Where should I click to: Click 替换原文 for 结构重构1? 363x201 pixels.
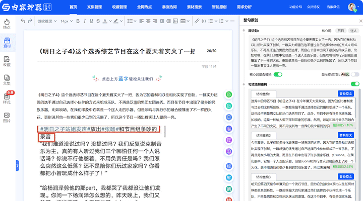tap(346, 93)
